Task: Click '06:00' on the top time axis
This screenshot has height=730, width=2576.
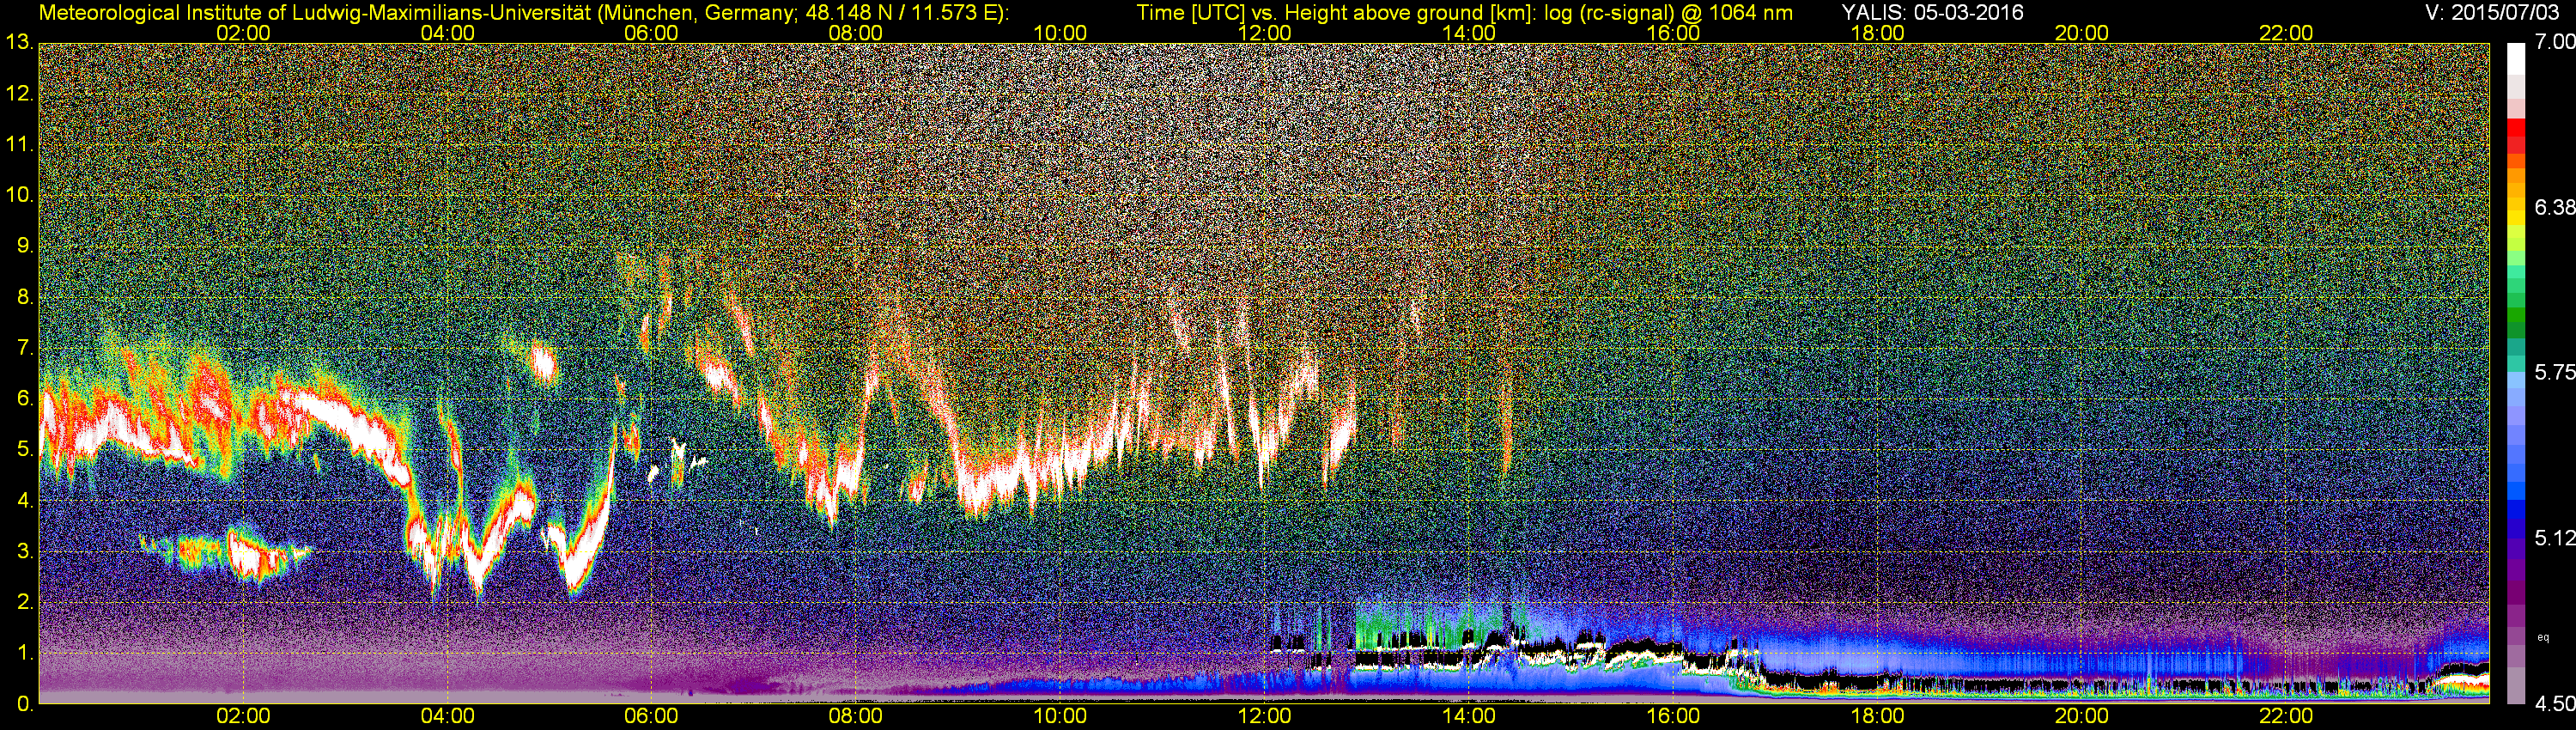Action: (651, 33)
